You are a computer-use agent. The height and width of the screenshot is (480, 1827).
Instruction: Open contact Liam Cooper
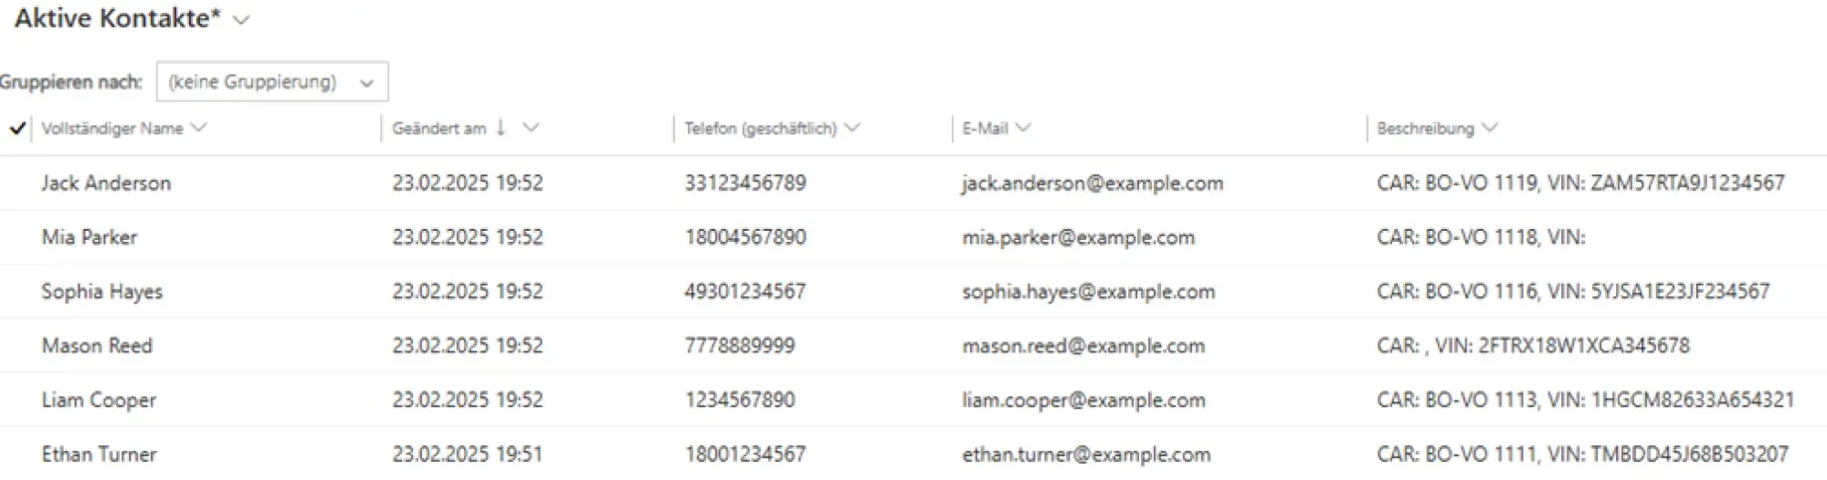[x=99, y=400]
